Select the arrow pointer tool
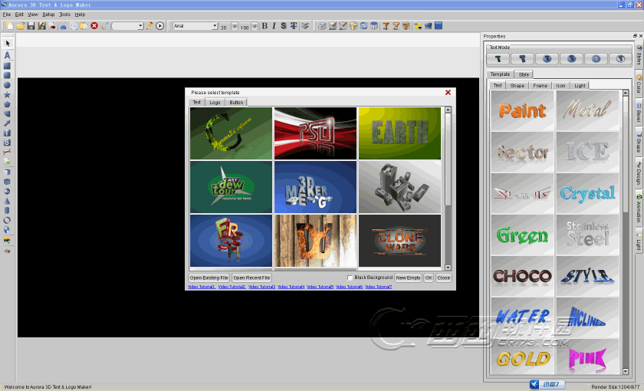The image size is (644, 391). pos(7,44)
